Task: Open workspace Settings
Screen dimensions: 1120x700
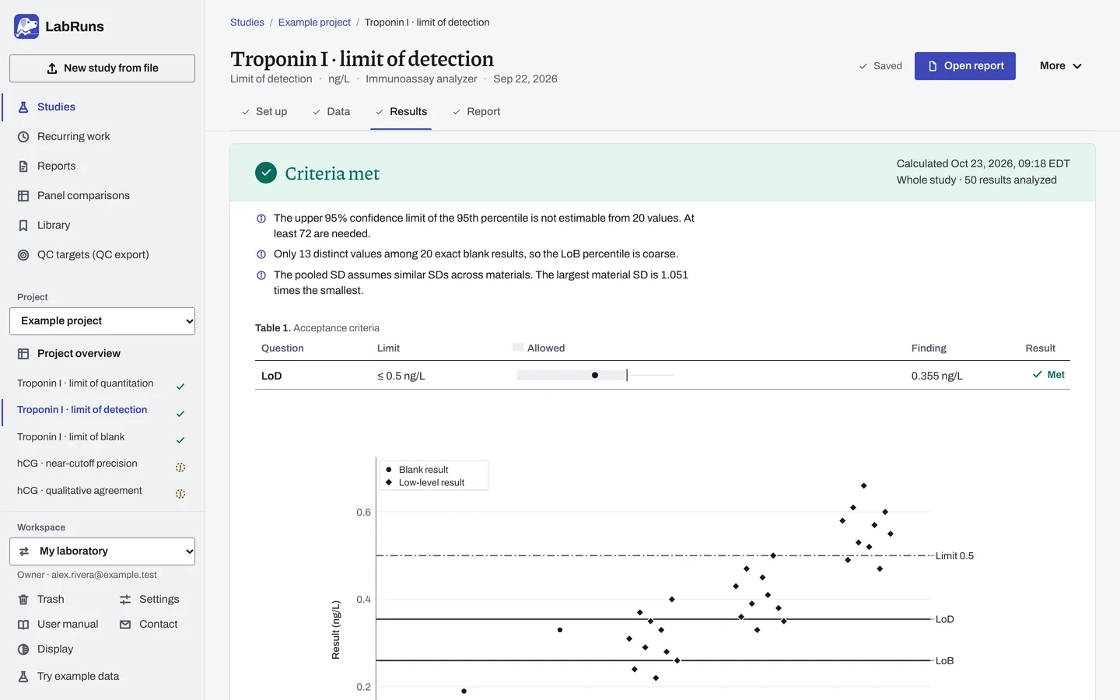Action: [159, 600]
